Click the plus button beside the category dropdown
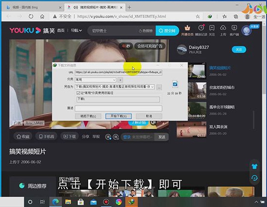 tap(120, 80)
